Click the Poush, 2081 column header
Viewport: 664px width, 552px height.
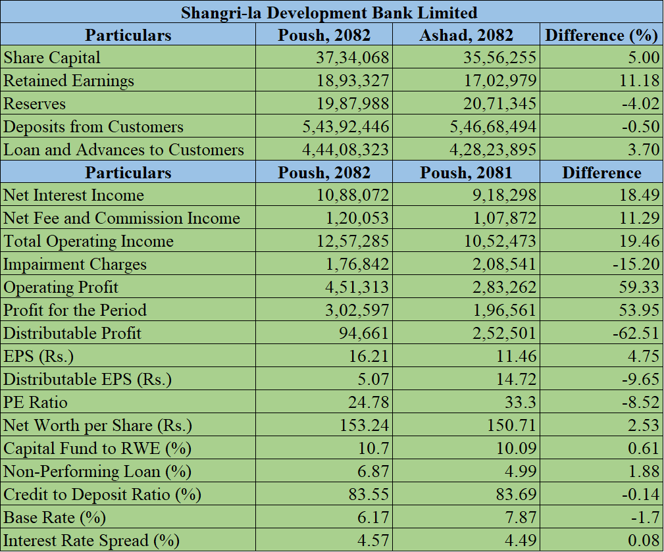466,173
